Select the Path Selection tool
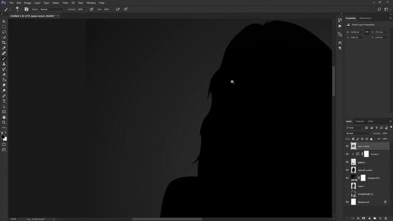This screenshot has width=393, height=221. click(4, 106)
